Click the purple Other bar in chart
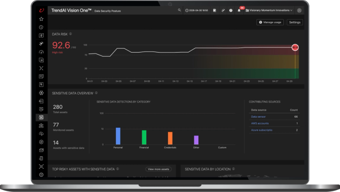This screenshot has height=192, width=340. (x=196, y=140)
